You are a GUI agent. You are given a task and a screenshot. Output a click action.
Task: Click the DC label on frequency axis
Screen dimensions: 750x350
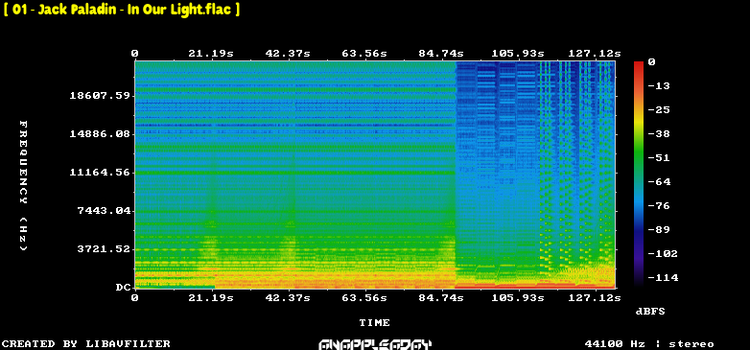123,288
